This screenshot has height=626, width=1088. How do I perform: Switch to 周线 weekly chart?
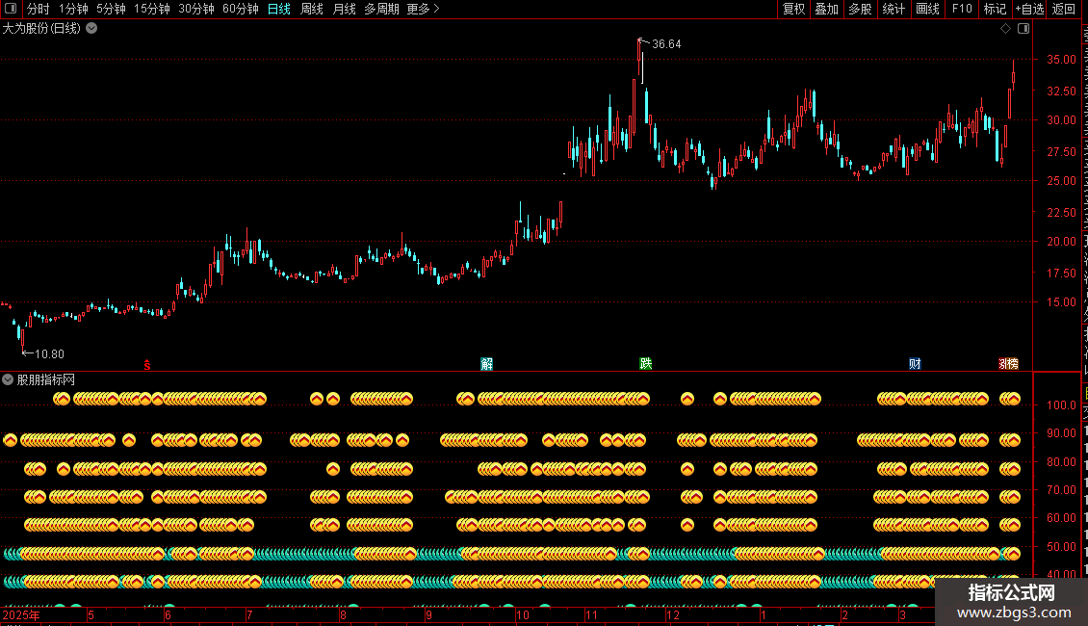[312, 9]
